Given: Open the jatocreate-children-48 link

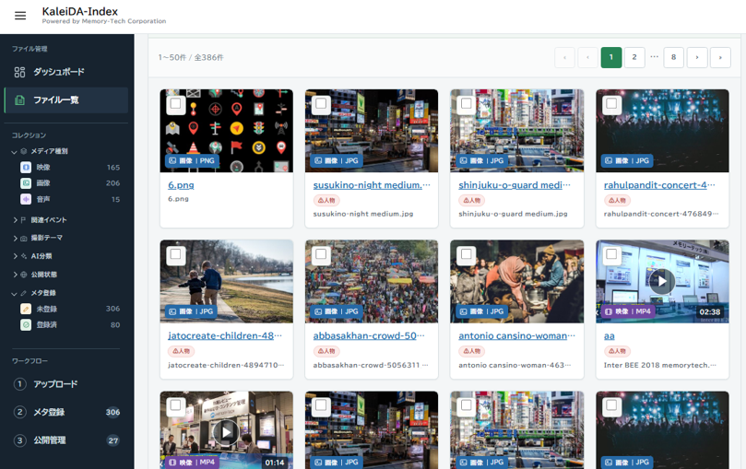Looking at the screenshot, I should coord(225,336).
